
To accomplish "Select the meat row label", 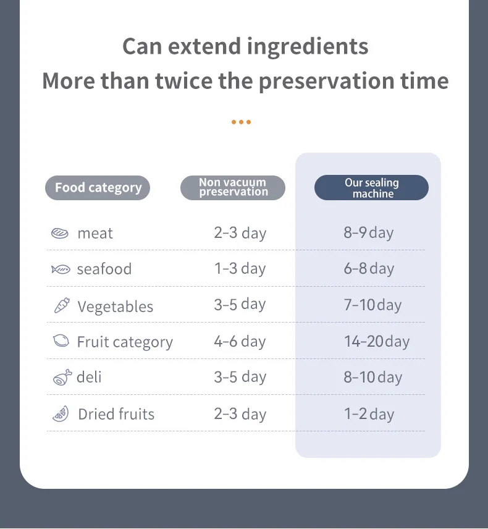I will (x=95, y=234).
